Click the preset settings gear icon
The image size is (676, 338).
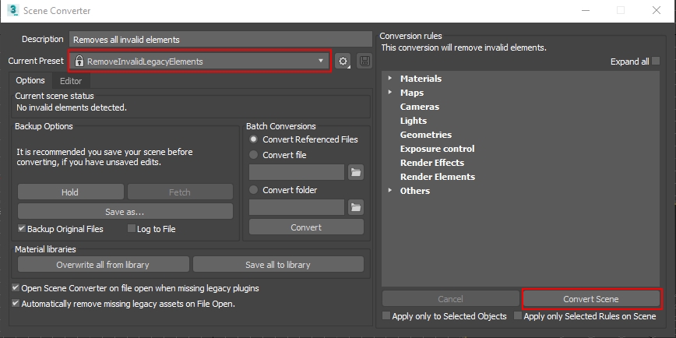pyautogui.click(x=343, y=61)
